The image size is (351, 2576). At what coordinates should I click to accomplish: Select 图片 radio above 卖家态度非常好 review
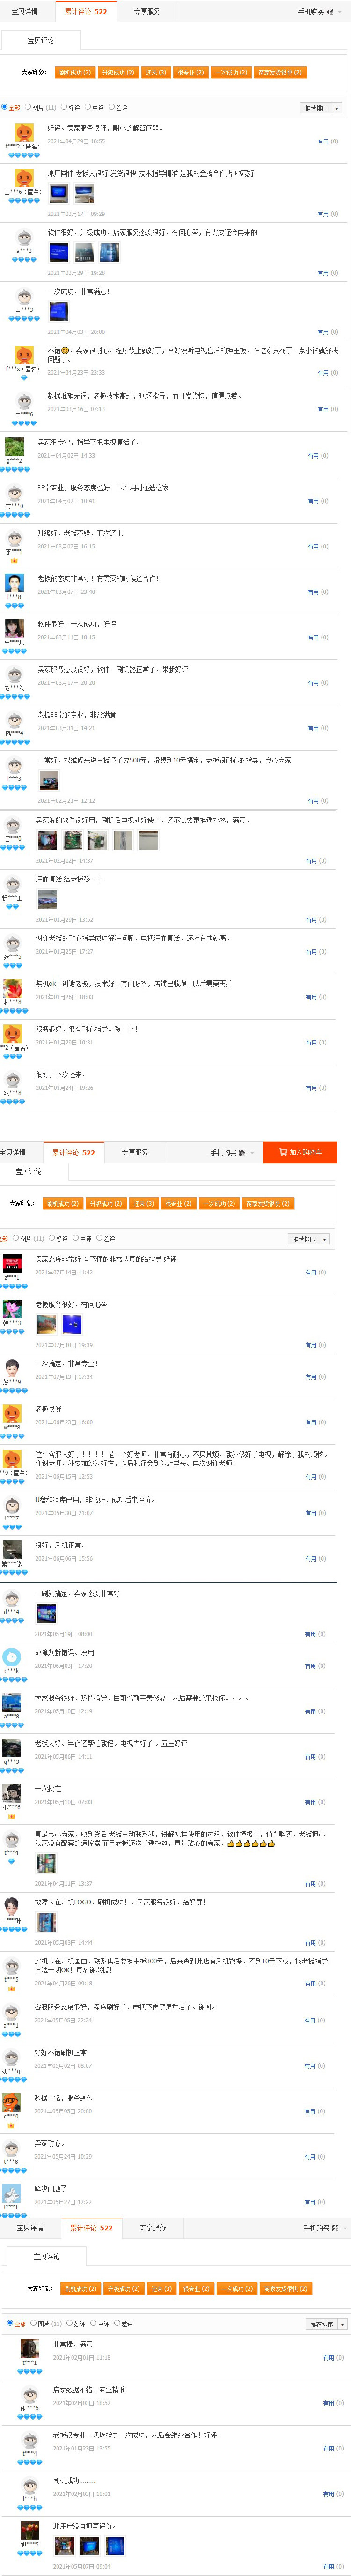coord(15,1238)
